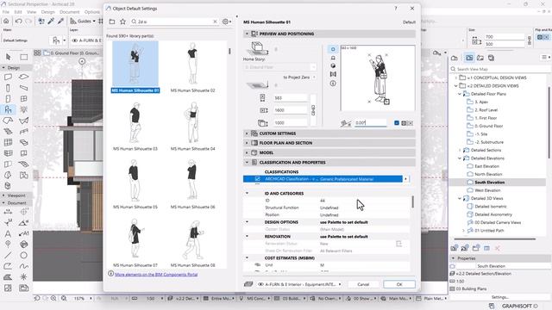Image resolution: width=552 pixels, height=310 pixels.
Task: Click the Undo arrow in main toolbar
Action: 19,21
